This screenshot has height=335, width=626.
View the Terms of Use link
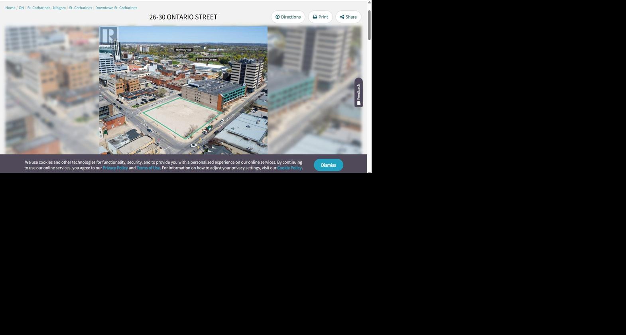148,168
